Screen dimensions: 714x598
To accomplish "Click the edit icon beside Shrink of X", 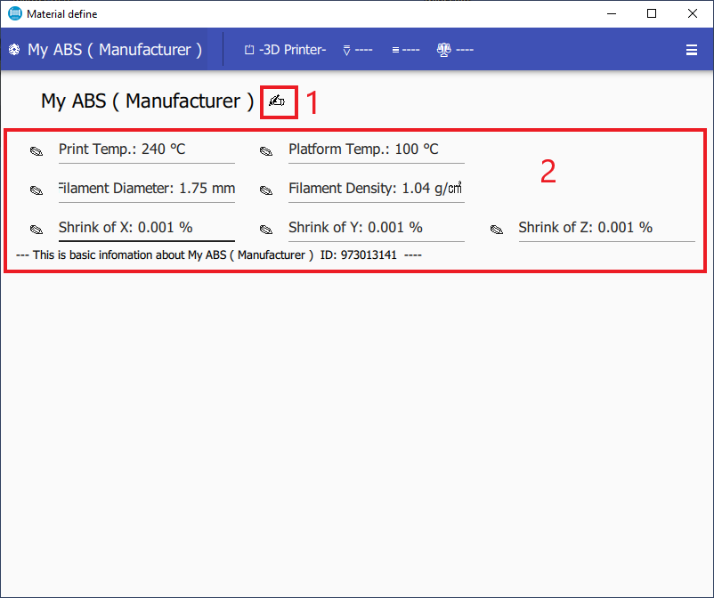I will [37, 230].
